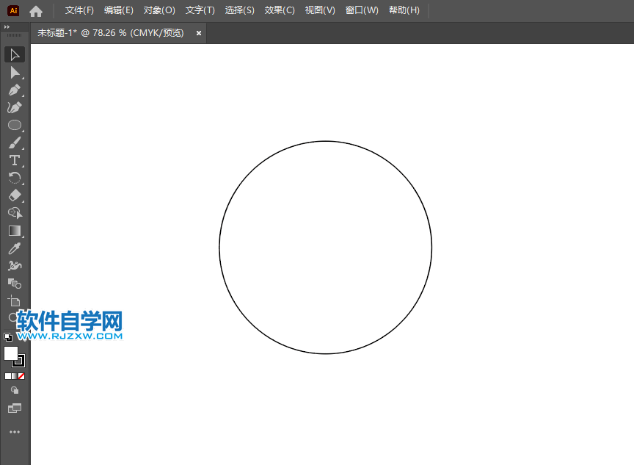Click the white fill color swatch
The width and height of the screenshot is (634, 465).
(10, 355)
